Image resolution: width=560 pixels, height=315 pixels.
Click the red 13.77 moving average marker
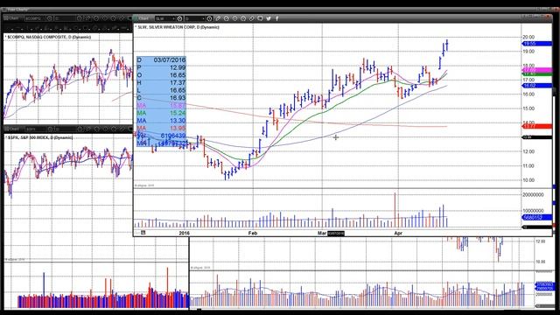[536, 126]
